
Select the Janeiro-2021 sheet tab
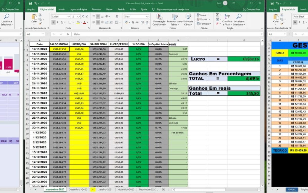click(105, 189)
